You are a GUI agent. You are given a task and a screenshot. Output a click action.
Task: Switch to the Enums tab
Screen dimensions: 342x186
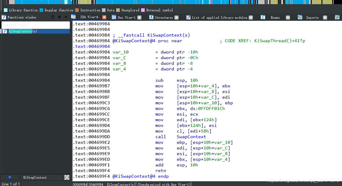(275, 18)
